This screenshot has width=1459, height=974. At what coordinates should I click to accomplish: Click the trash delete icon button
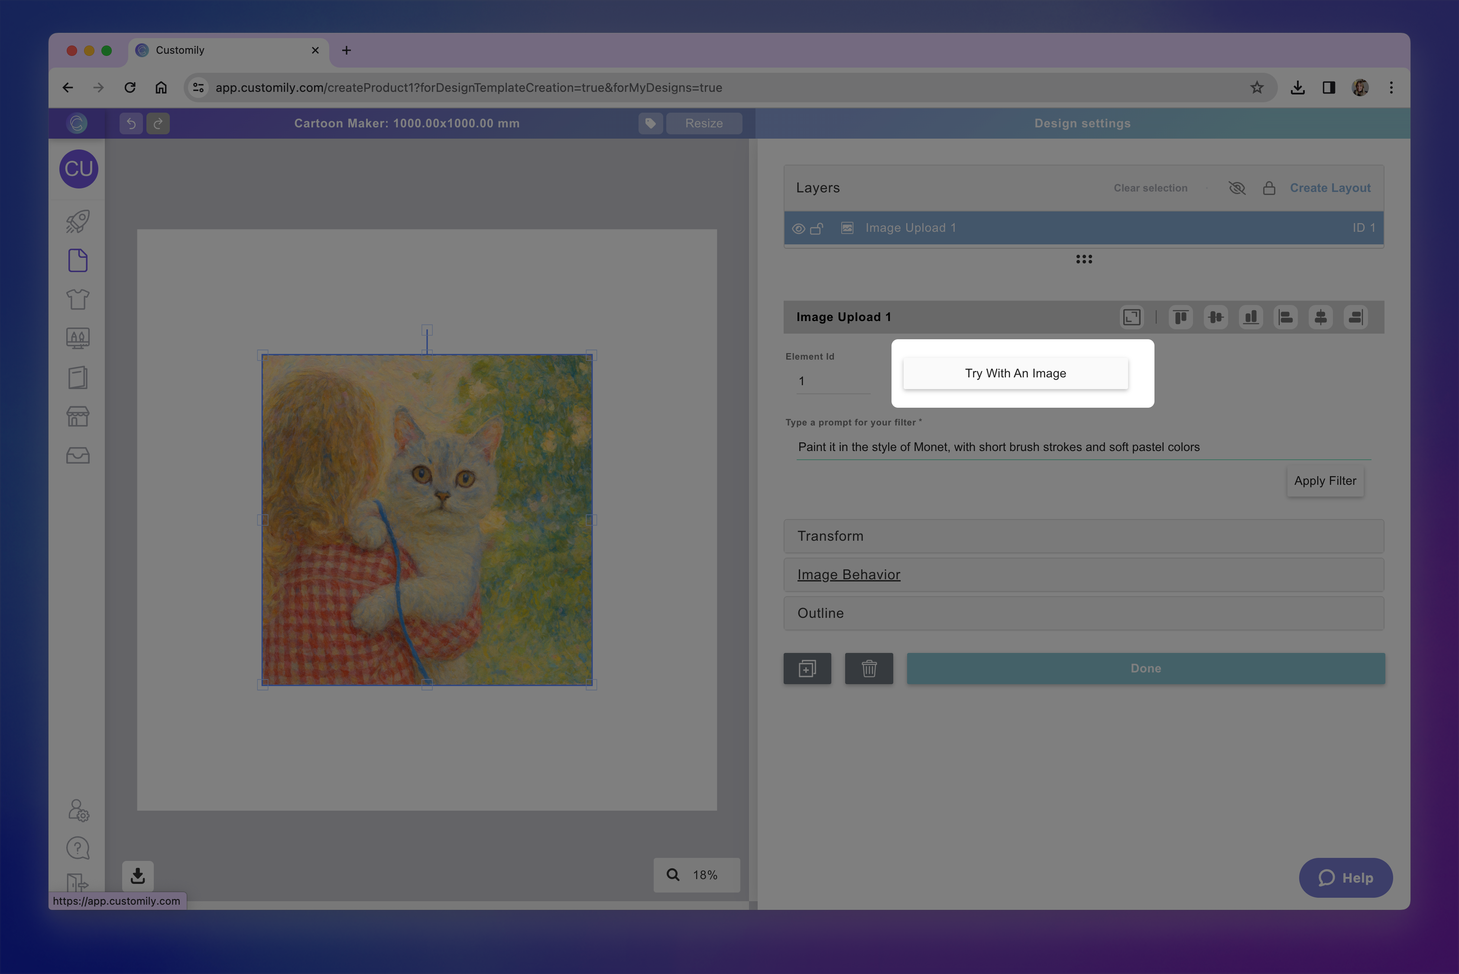[869, 669]
